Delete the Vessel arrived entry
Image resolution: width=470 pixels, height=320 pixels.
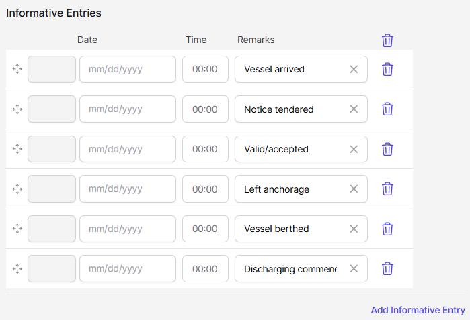(x=387, y=69)
